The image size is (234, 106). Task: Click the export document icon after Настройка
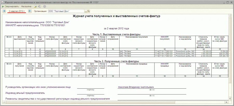coord(35,6)
